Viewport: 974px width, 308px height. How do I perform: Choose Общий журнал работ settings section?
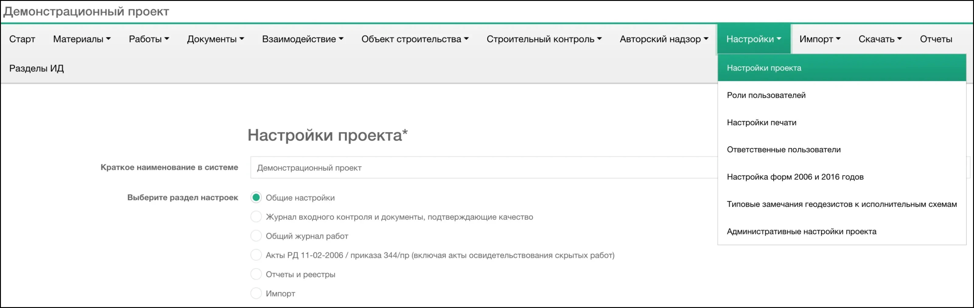coord(256,236)
